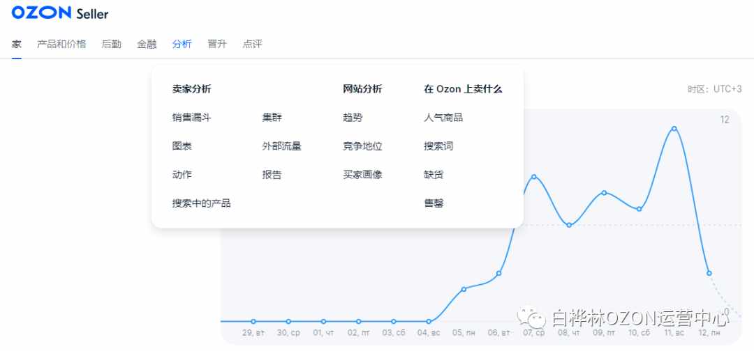Open the 家 home tab

point(17,44)
